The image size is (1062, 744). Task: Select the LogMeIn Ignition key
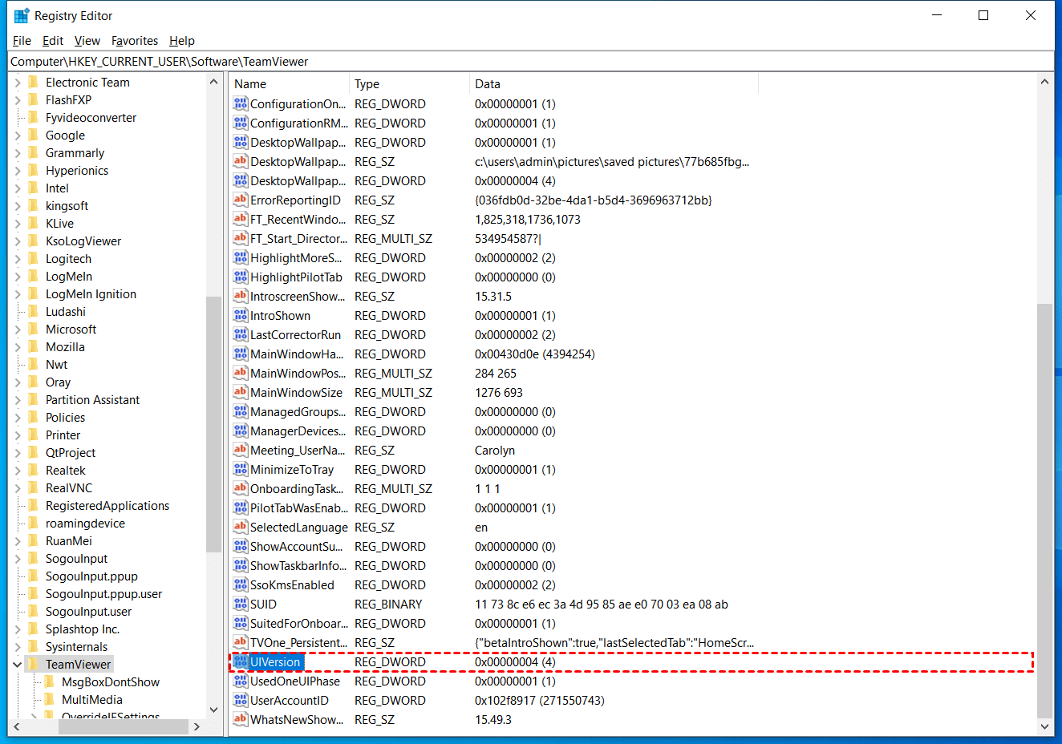[x=91, y=294]
